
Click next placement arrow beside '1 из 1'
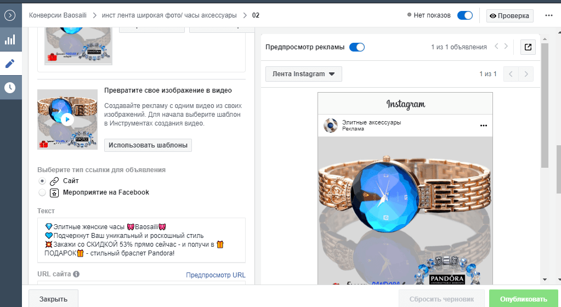tap(526, 74)
